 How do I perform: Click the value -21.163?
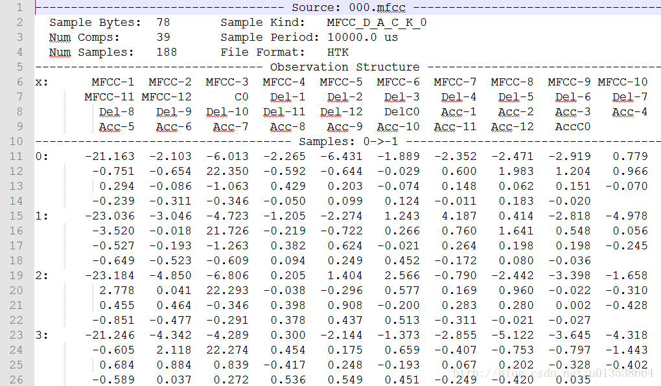pyautogui.click(x=110, y=157)
